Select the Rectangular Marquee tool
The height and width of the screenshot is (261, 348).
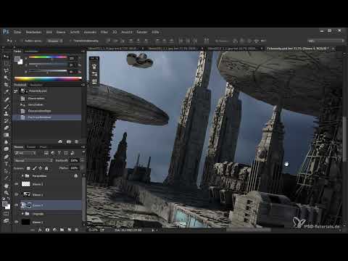pyautogui.click(x=6, y=64)
